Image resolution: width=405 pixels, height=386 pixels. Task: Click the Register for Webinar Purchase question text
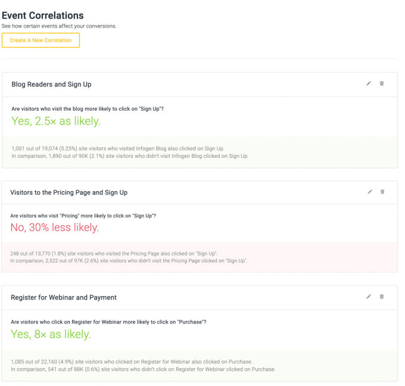coord(108,322)
